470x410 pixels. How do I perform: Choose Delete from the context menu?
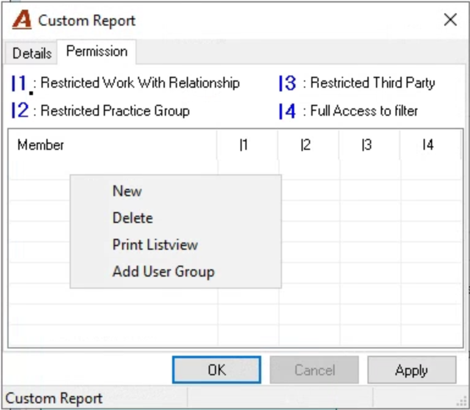(x=175, y=217)
